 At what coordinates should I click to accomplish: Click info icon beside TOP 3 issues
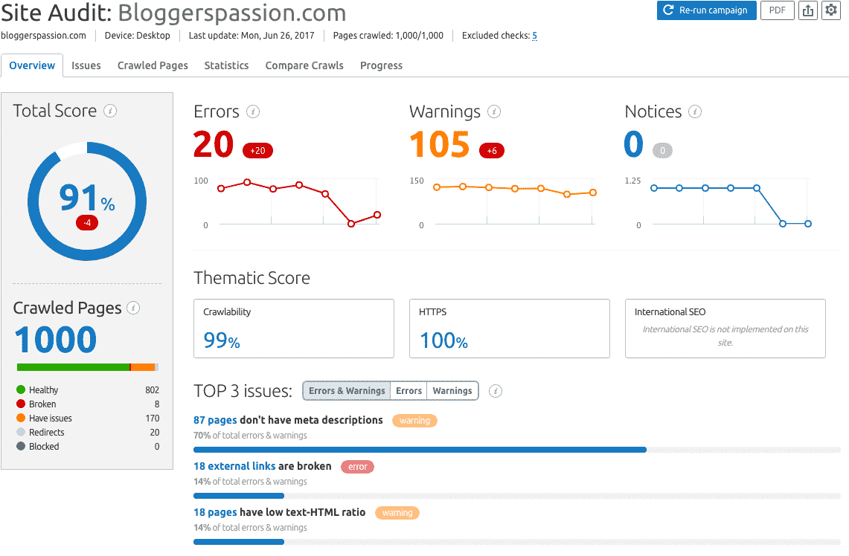[x=496, y=391]
